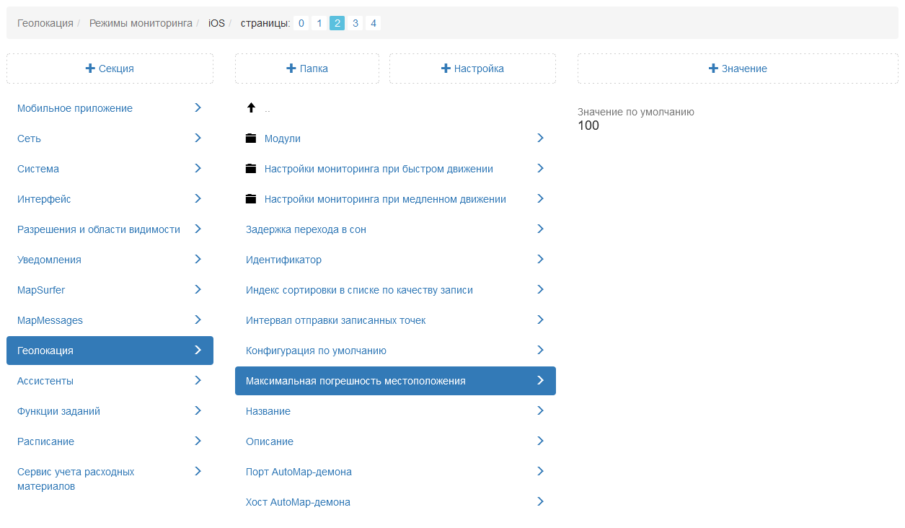Image resolution: width=905 pixels, height=528 pixels.
Task: Select highlighted Геолокация section
Action: [110, 351]
